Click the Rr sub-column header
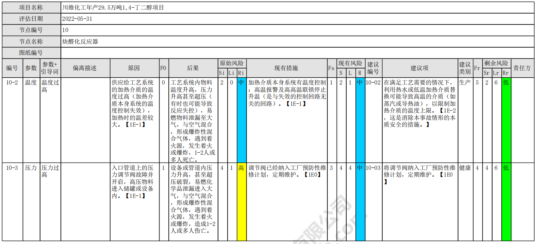The height and width of the screenshot is (244, 537). click(506, 73)
